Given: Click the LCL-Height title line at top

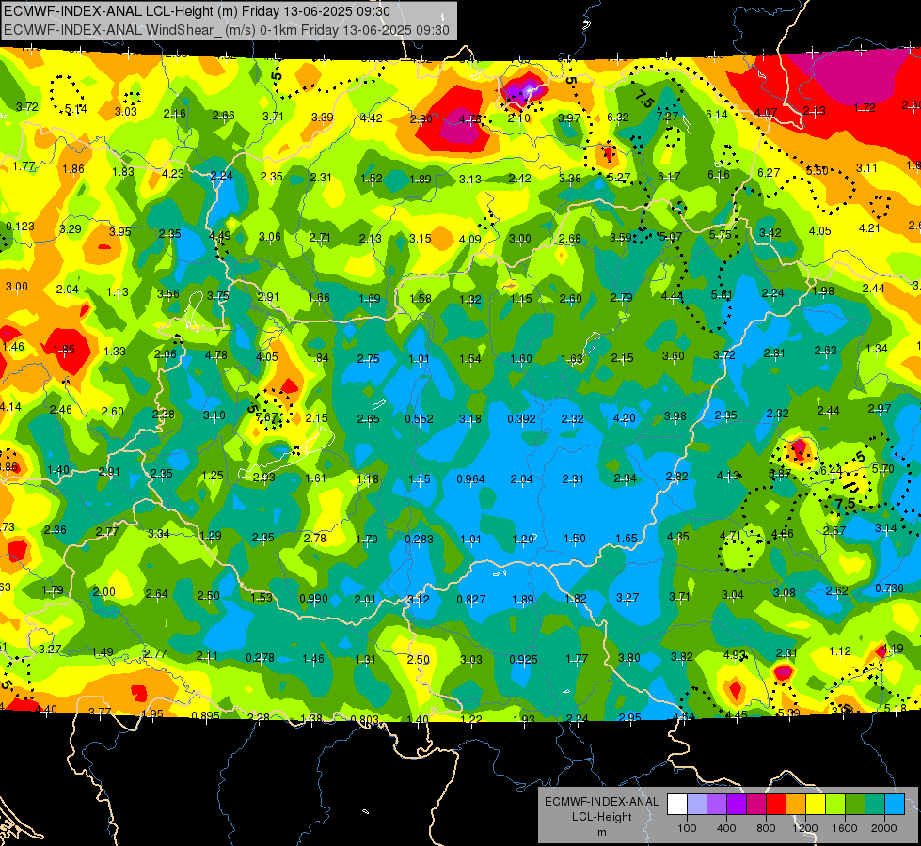Looking at the screenshot, I should tap(197, 11).
